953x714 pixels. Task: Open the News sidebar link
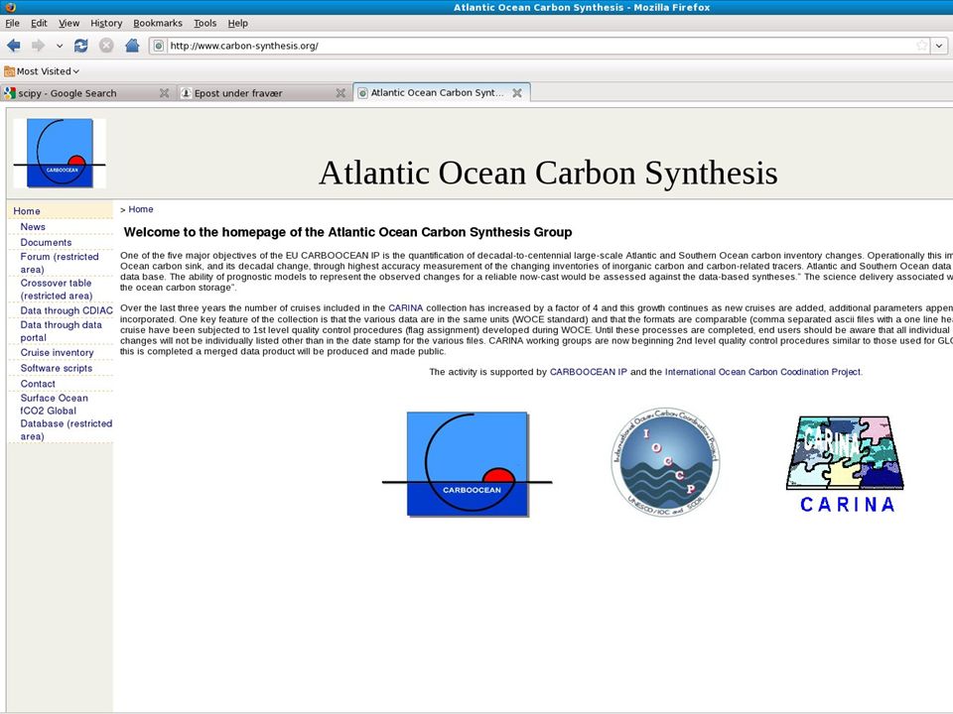[33, 226]
